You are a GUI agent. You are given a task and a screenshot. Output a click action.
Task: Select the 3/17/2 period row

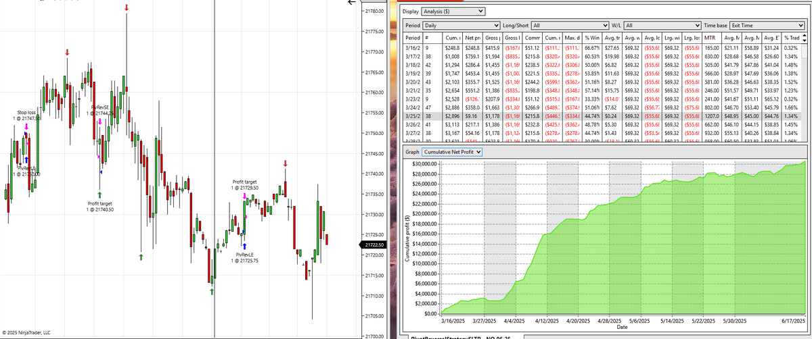point(602,57)
